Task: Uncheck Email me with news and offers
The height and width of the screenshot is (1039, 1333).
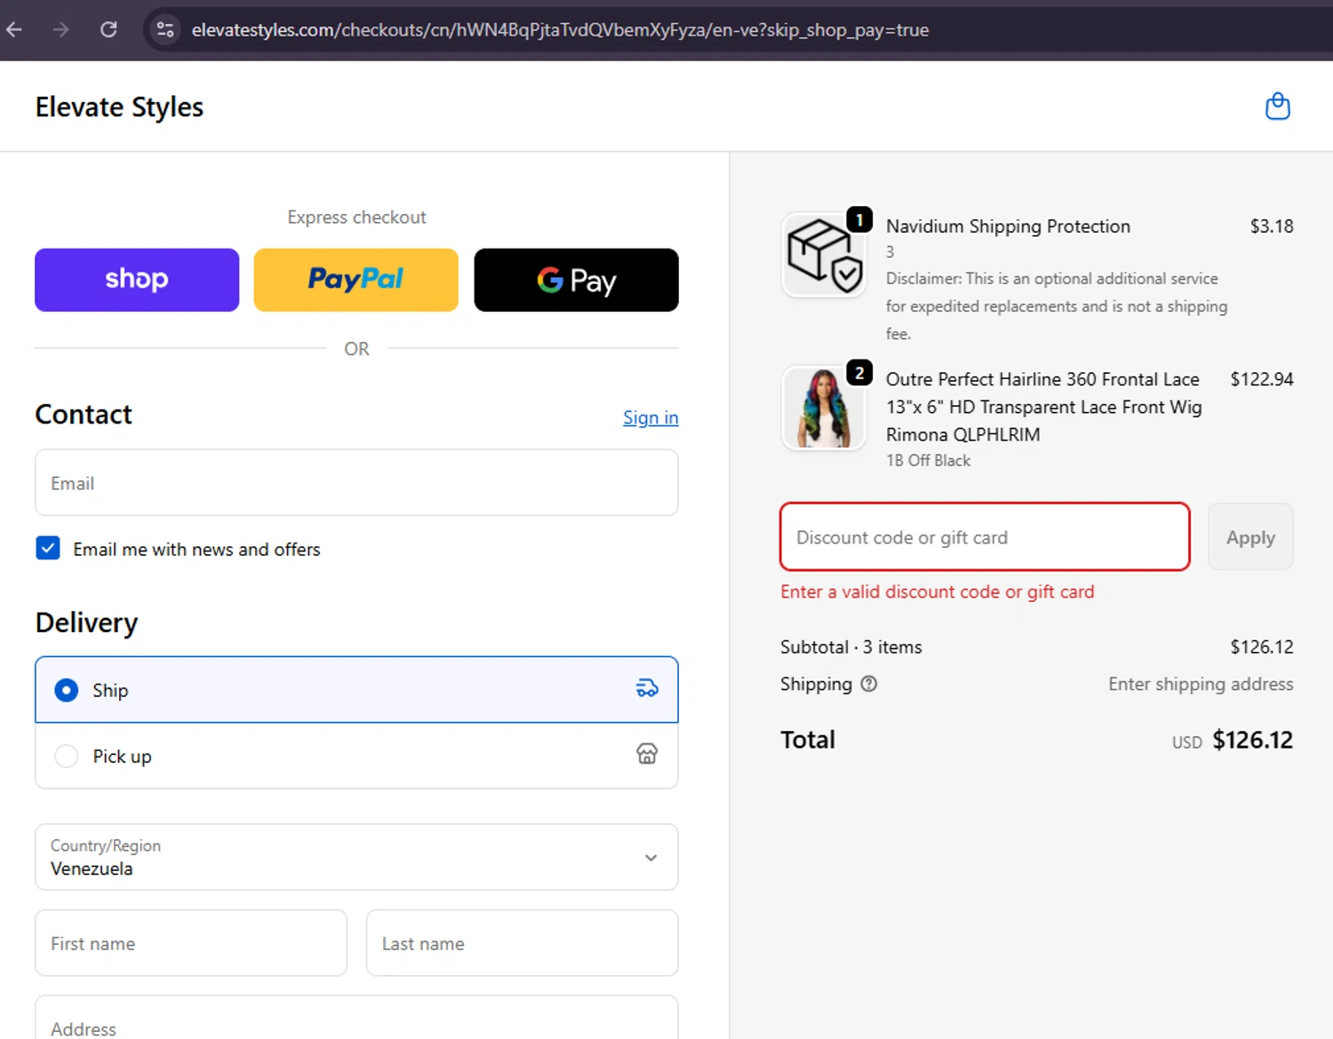Action: (48, 548)
